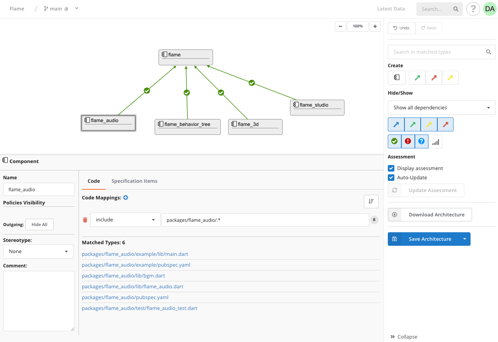Open flame_audio_test.dart matched type link
498x342 pixels.
click(x=140, y=308)
